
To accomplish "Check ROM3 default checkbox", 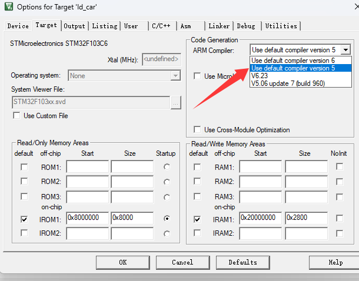I will coord(24,196).
